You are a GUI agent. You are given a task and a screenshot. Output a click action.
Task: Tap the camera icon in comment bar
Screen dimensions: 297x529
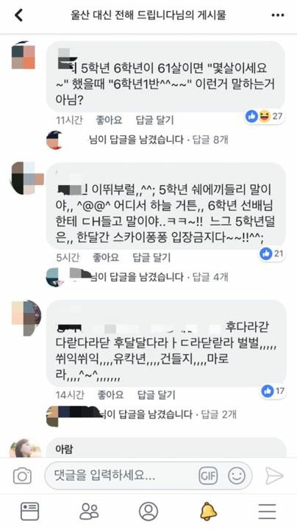pos(22,476)
